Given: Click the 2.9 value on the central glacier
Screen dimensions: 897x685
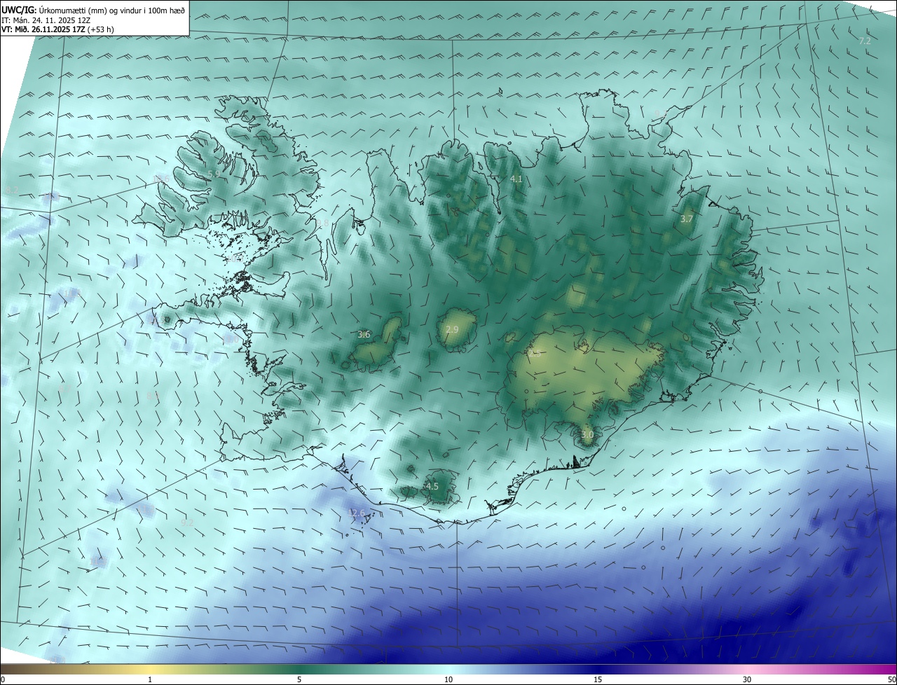Looking at the screenshot, I should (x=452, y=329).
